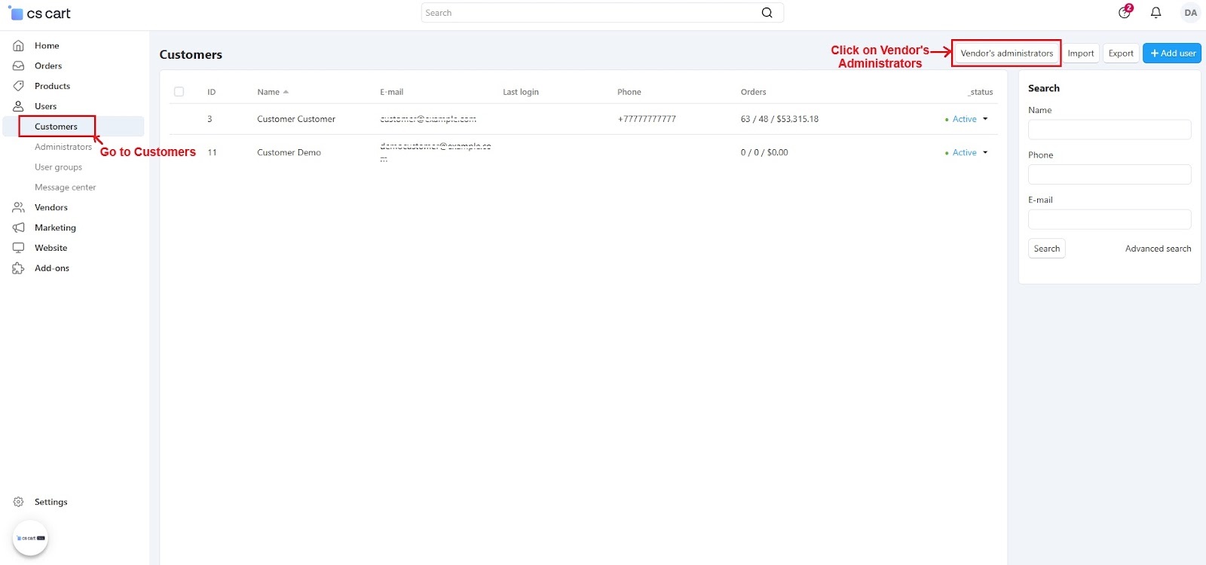Viewport: 1206px width, 565px height.
Task: Click the Vendor's administrators button
Action: [1006, 53]
